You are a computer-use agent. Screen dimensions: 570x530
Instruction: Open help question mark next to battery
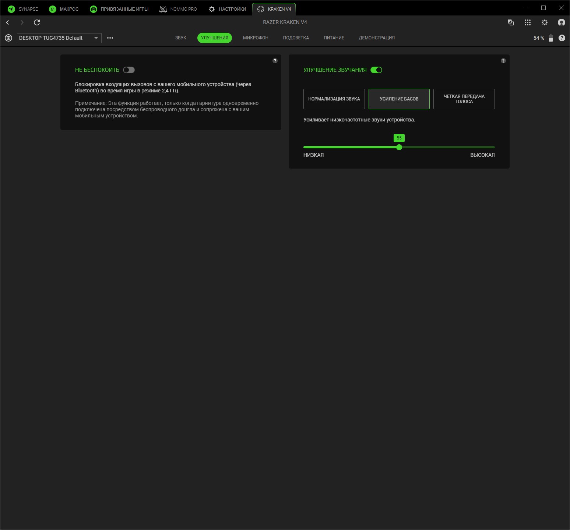(562, 38)
